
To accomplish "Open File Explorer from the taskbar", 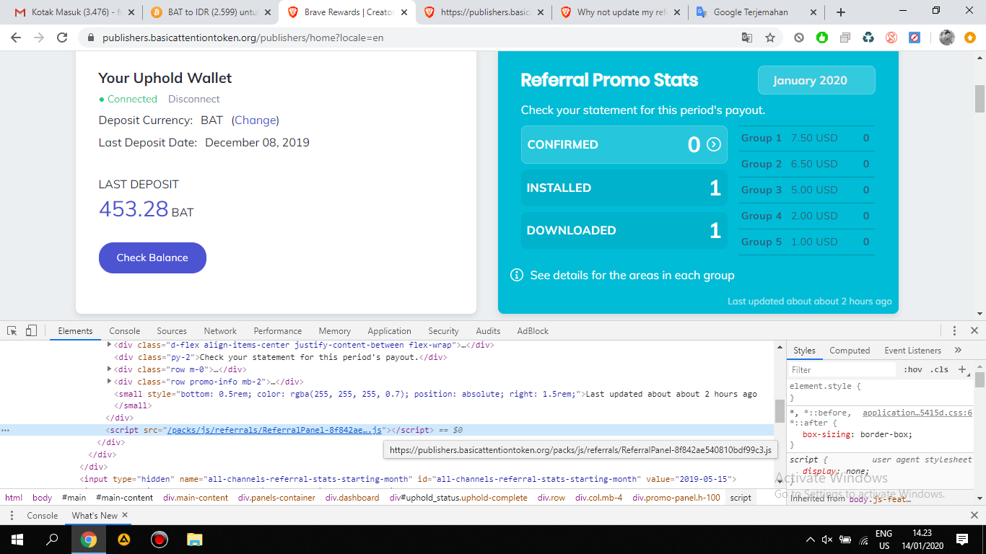I will [195, 539].
